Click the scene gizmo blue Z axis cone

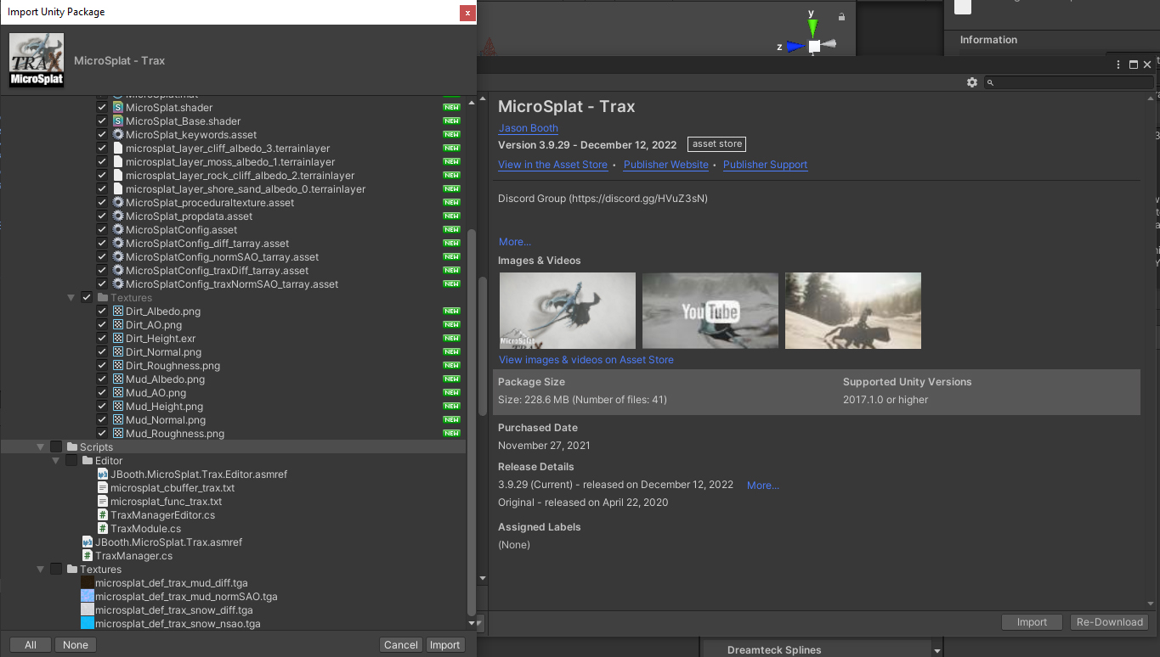click(x=795, y=47)
